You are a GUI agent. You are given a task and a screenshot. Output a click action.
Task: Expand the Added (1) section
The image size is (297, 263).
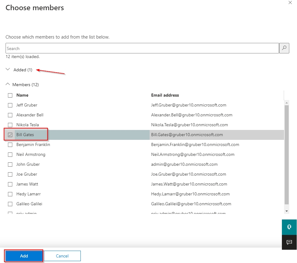pyautogui.click(x=8, y=70)
